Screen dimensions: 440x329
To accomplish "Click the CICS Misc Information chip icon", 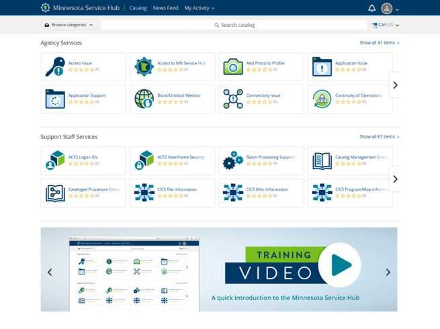I will tap(233, 193).
